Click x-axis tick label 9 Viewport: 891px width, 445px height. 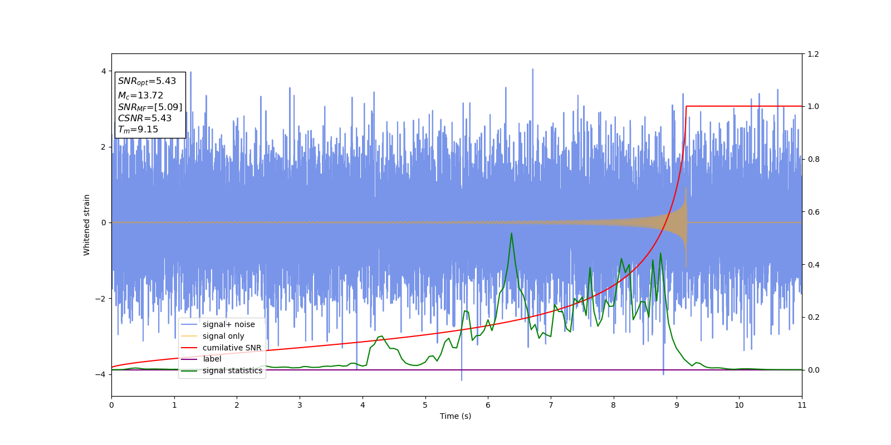tap(676, 405)
